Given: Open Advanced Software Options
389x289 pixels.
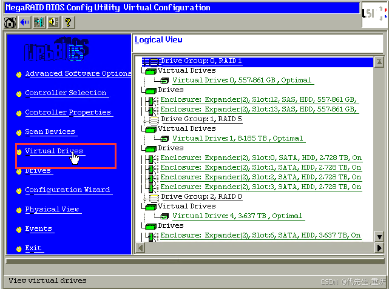Looking at the screenshot, I should coord(78,73).
